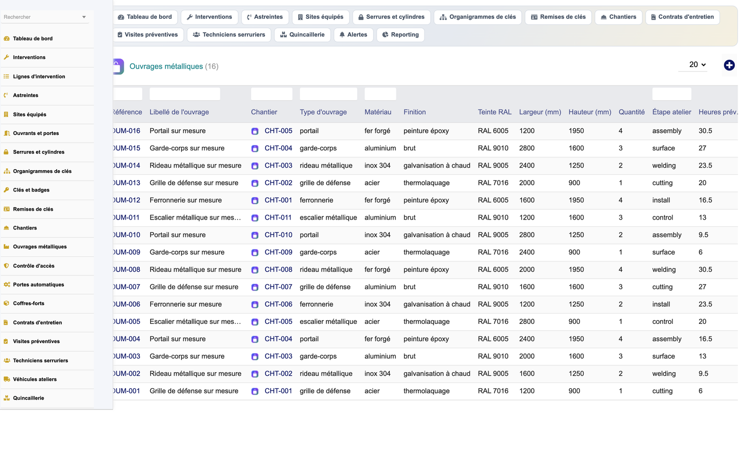This screenshot has height=464, width=751.
Task: Click the door icon for Ouvrants et portes
Action: tap(6, 133)
